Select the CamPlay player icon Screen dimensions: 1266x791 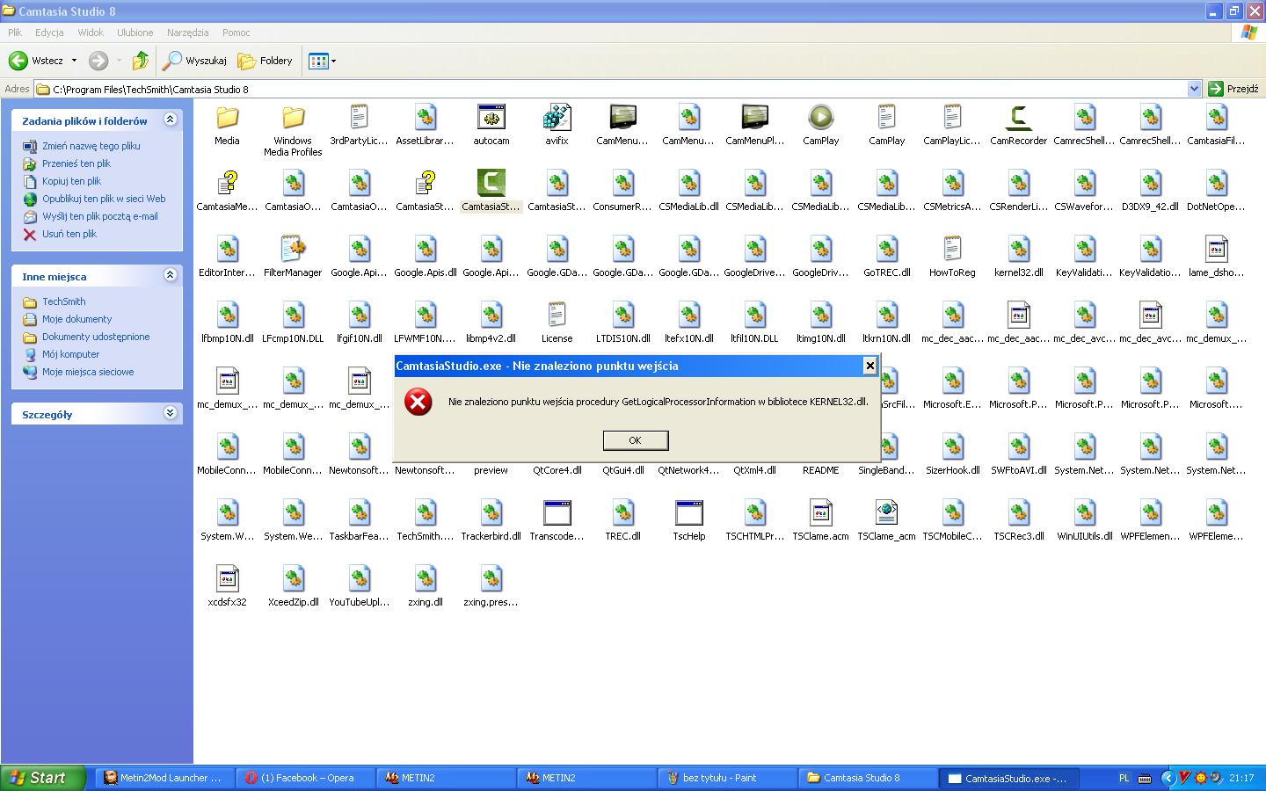pyautogui.click(x=820, y=117)
